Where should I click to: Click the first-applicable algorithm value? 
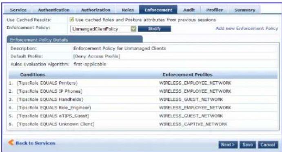coord(90,64)
